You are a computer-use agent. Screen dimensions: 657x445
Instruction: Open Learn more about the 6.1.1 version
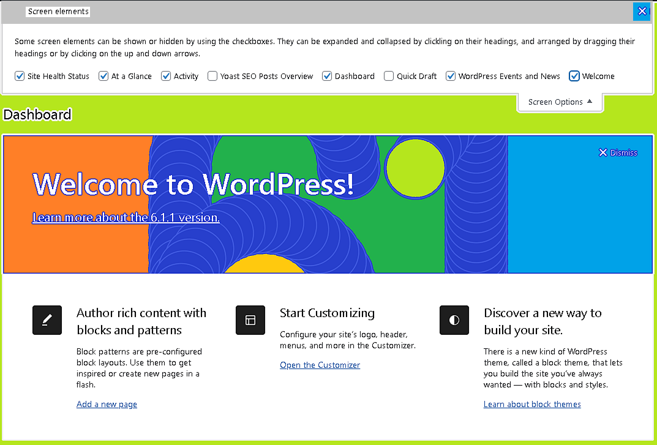point(126,217)
